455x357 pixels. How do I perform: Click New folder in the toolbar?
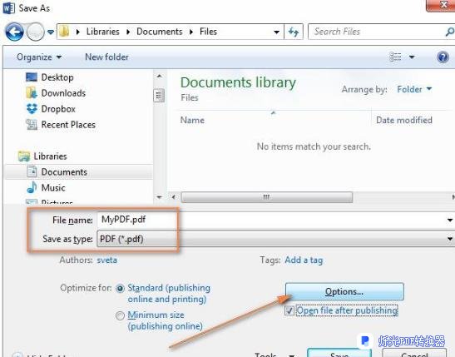106,57
